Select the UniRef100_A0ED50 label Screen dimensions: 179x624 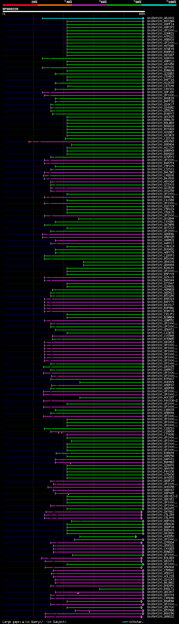click(161, 536)
